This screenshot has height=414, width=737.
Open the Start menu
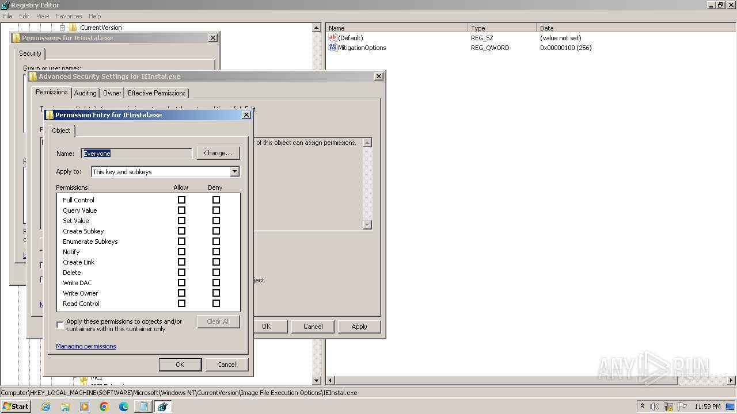(16, 407)
